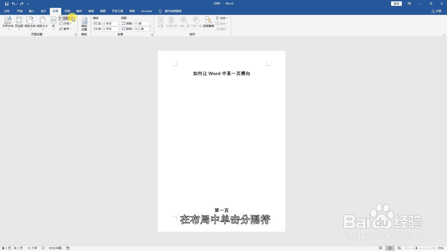Click the 上移一层 bring forward button

(x=184, y=23)
